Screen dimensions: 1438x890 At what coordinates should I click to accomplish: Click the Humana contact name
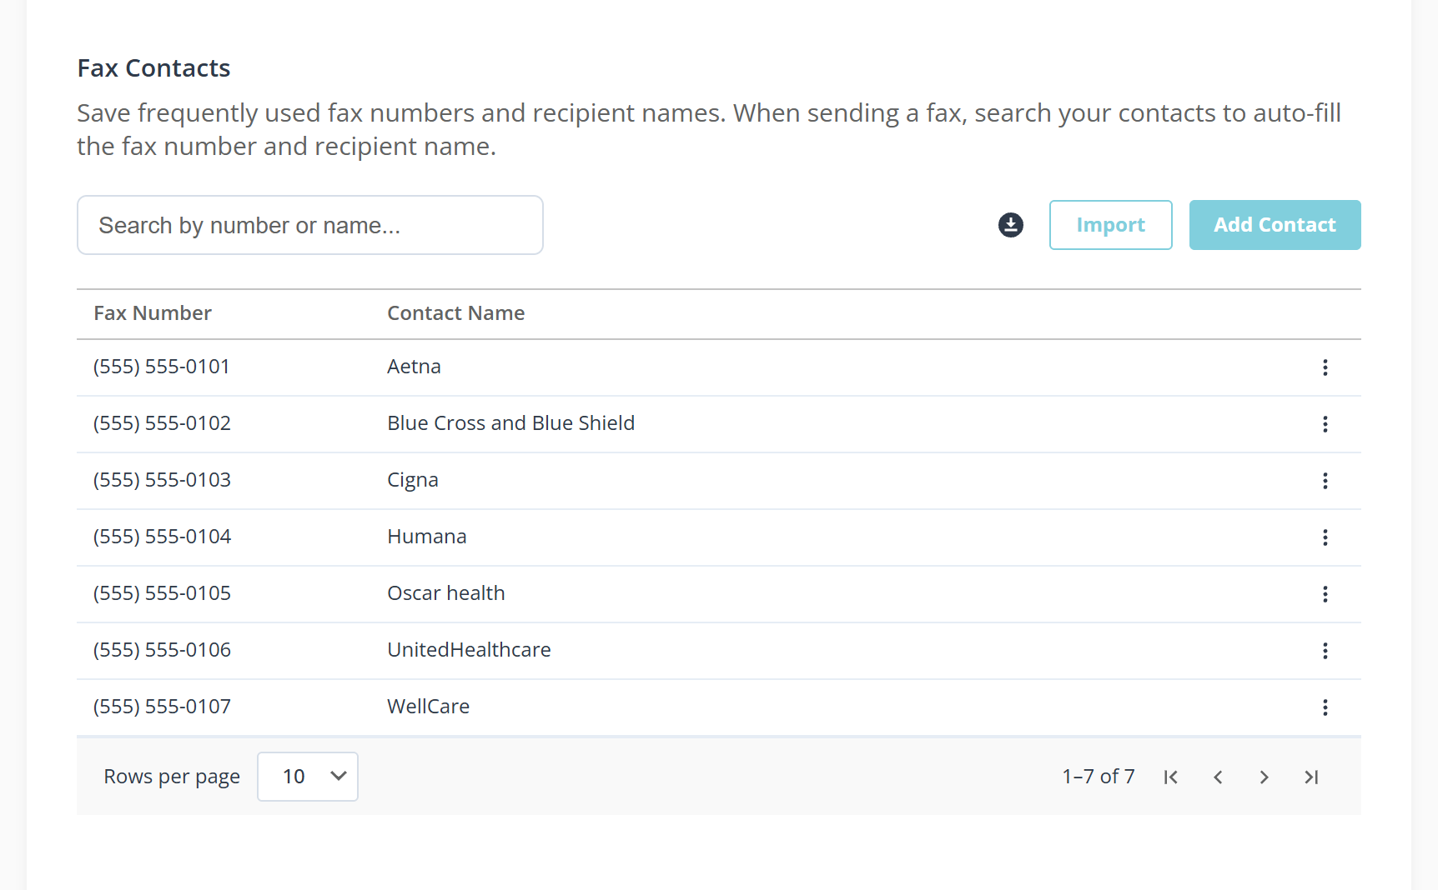pos(427,537)
